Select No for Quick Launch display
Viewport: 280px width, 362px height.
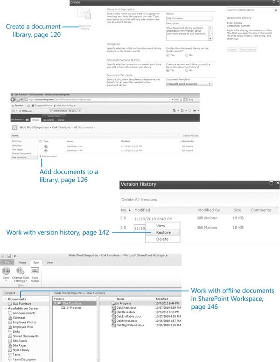[187, 55]
